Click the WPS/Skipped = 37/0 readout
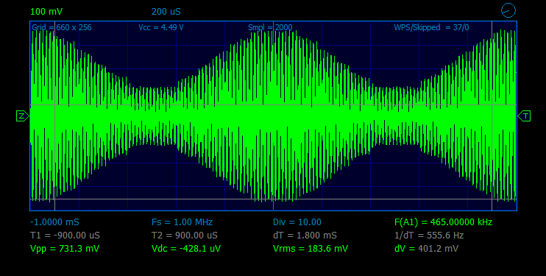 pos(431,27)
